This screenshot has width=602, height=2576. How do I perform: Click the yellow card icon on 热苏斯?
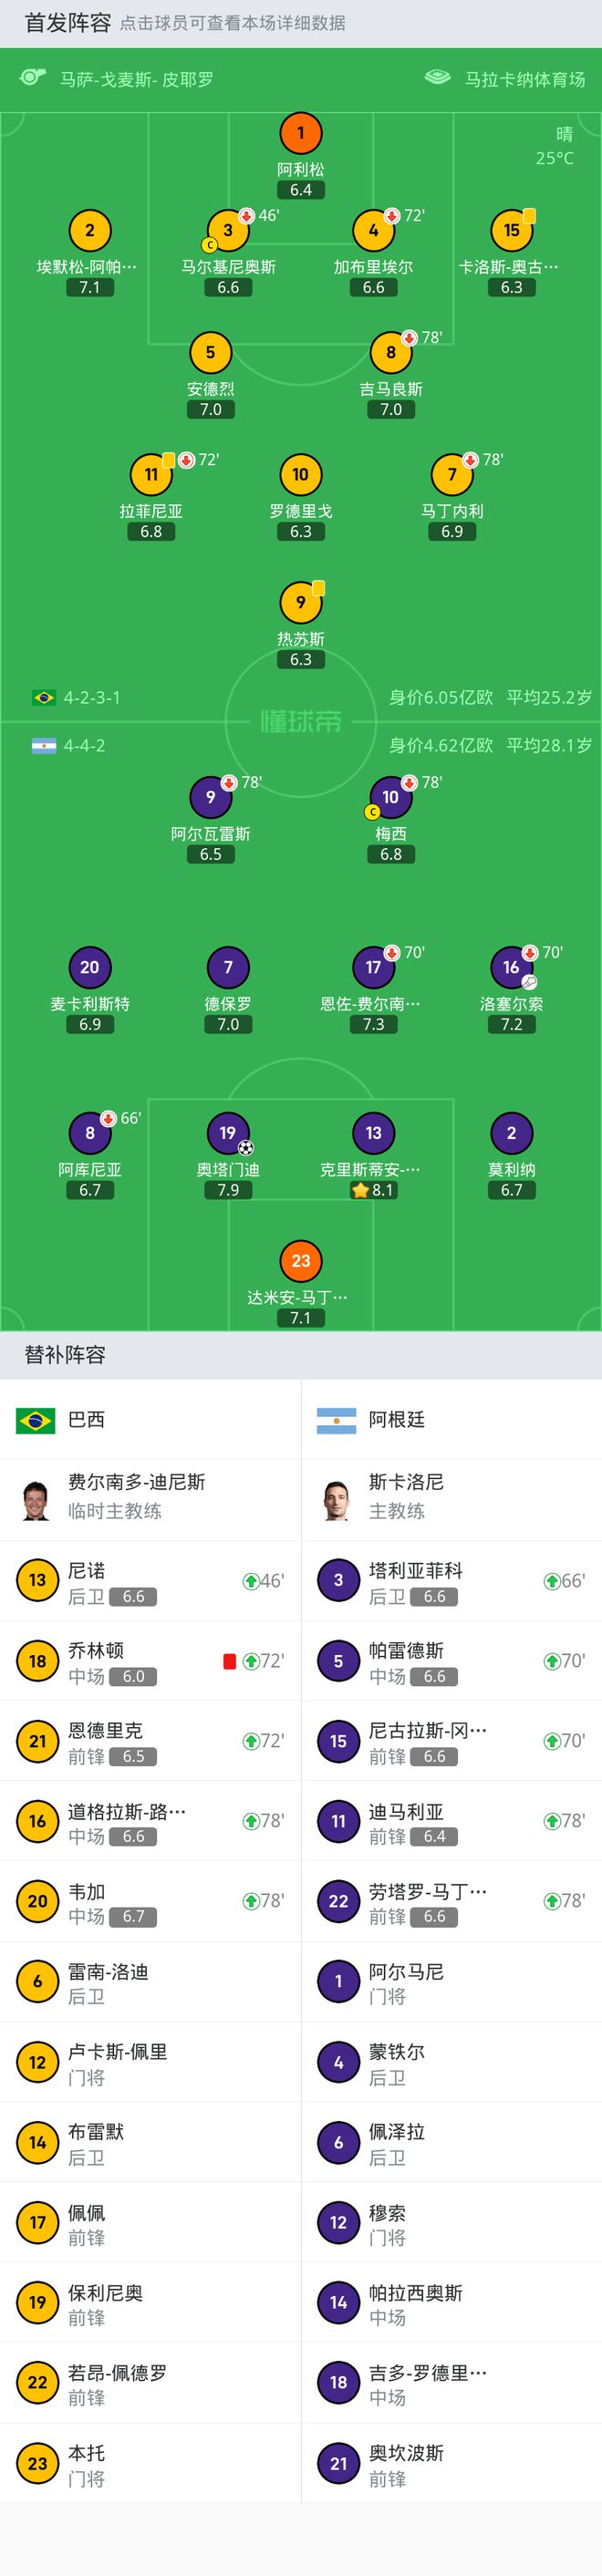(x=317, y=590)
